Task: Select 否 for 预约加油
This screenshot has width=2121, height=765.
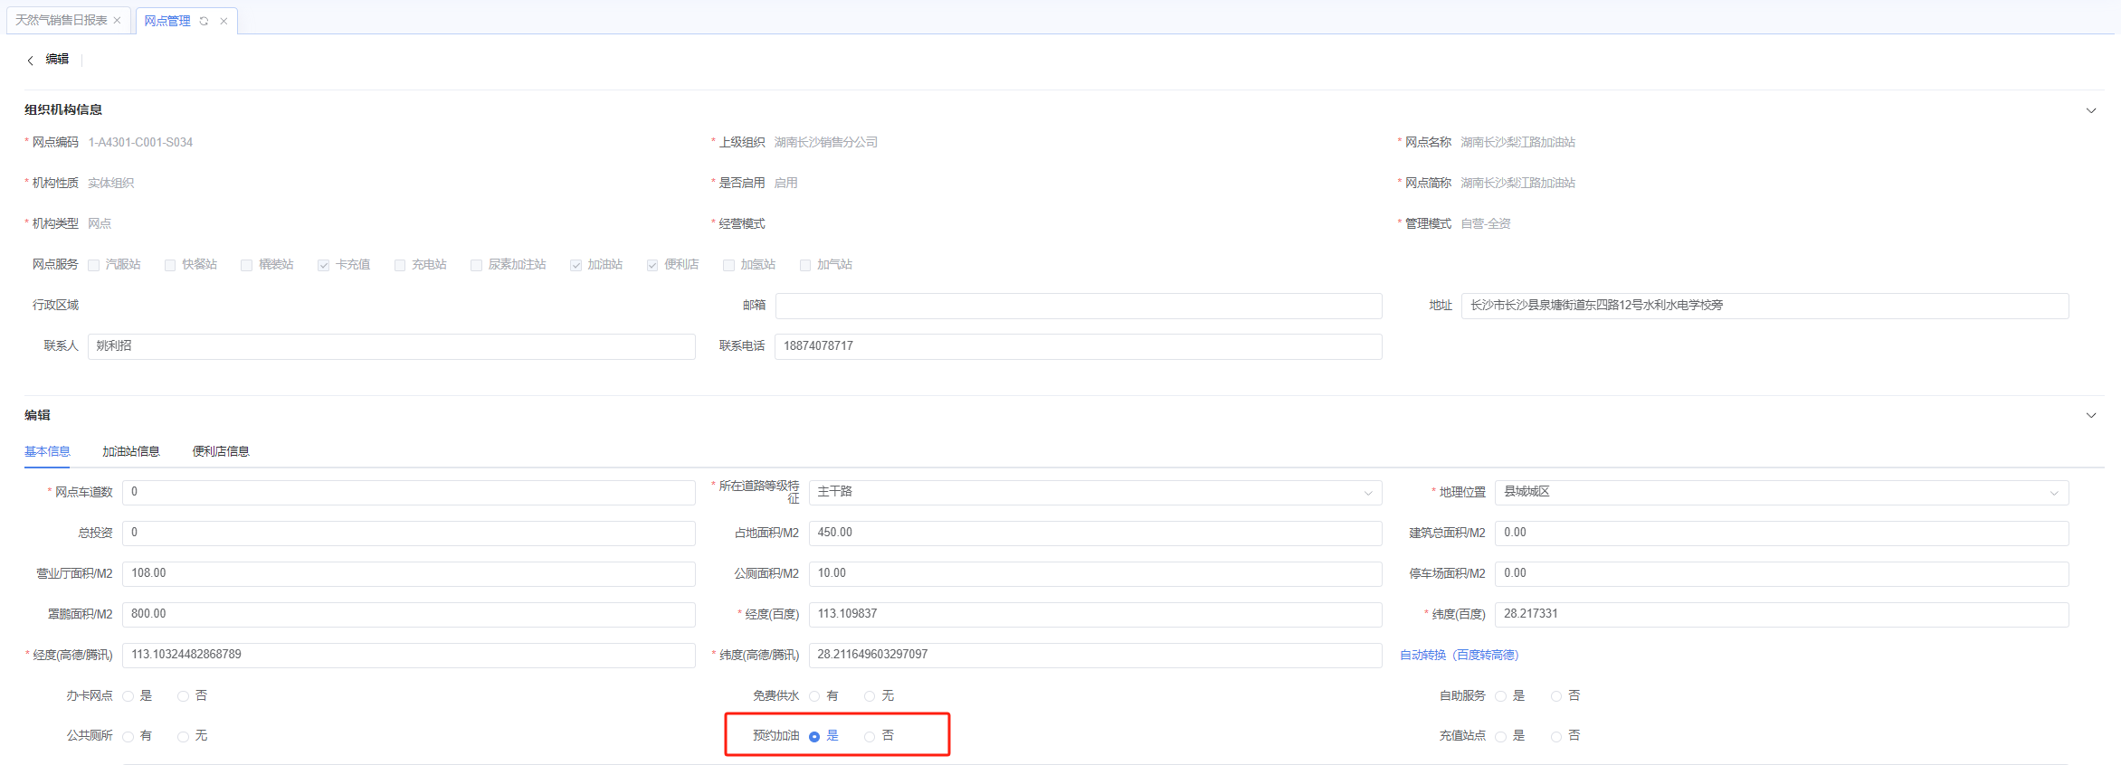Action: 870,736
